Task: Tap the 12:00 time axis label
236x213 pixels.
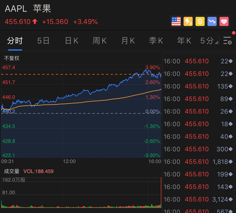Action: pos(69,161)
